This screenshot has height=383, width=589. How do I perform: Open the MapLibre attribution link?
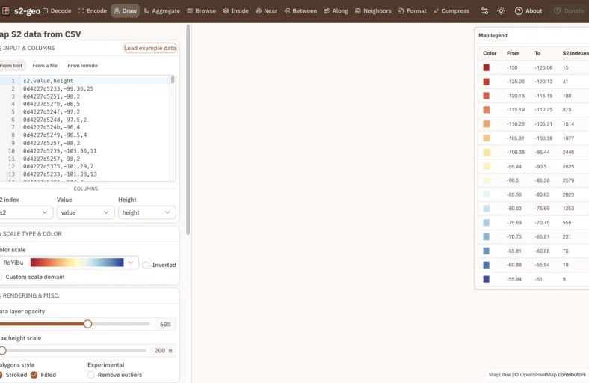coord(499,374)
